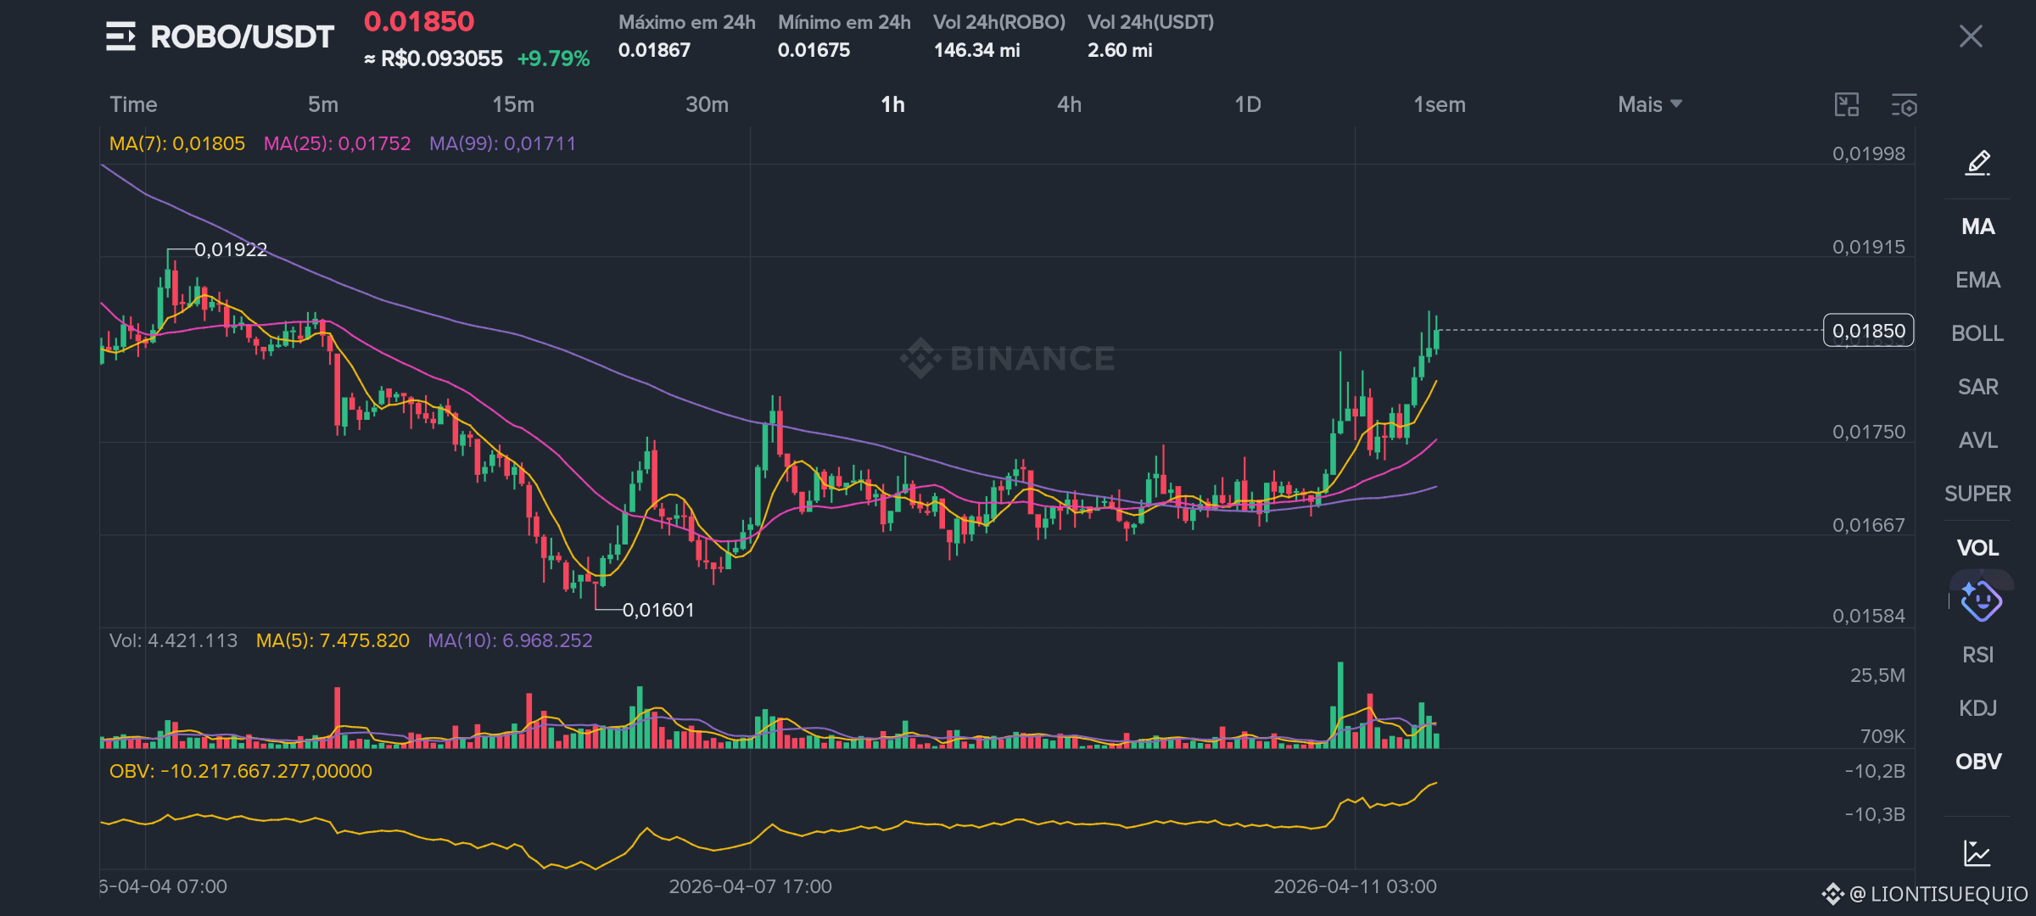Click the 2026-04-11 03:00 time label
Viewport: 2036px width, 916px height.
coord(1355,886)
